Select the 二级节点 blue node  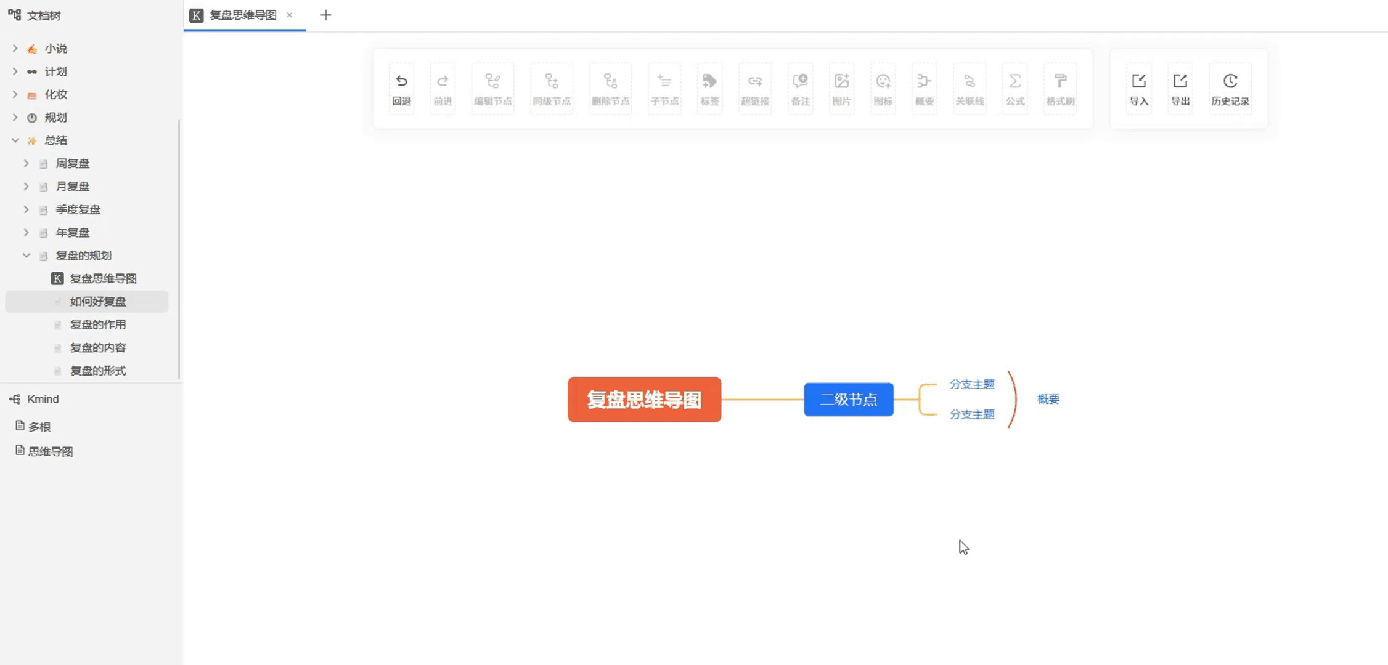849,399
